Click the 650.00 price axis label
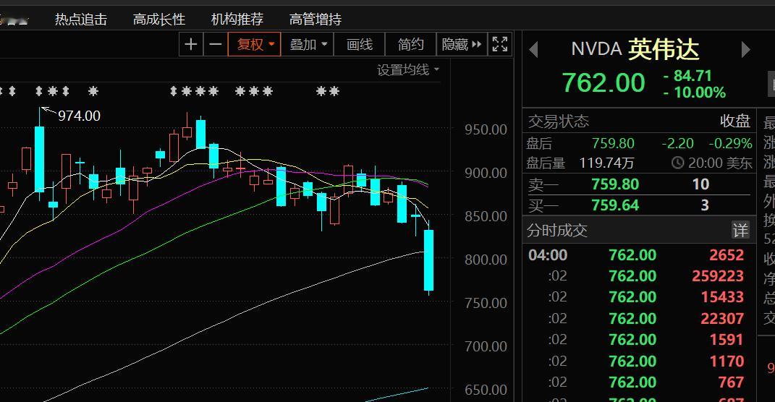This screenshot has width=775, height=402. pos(486,390)
